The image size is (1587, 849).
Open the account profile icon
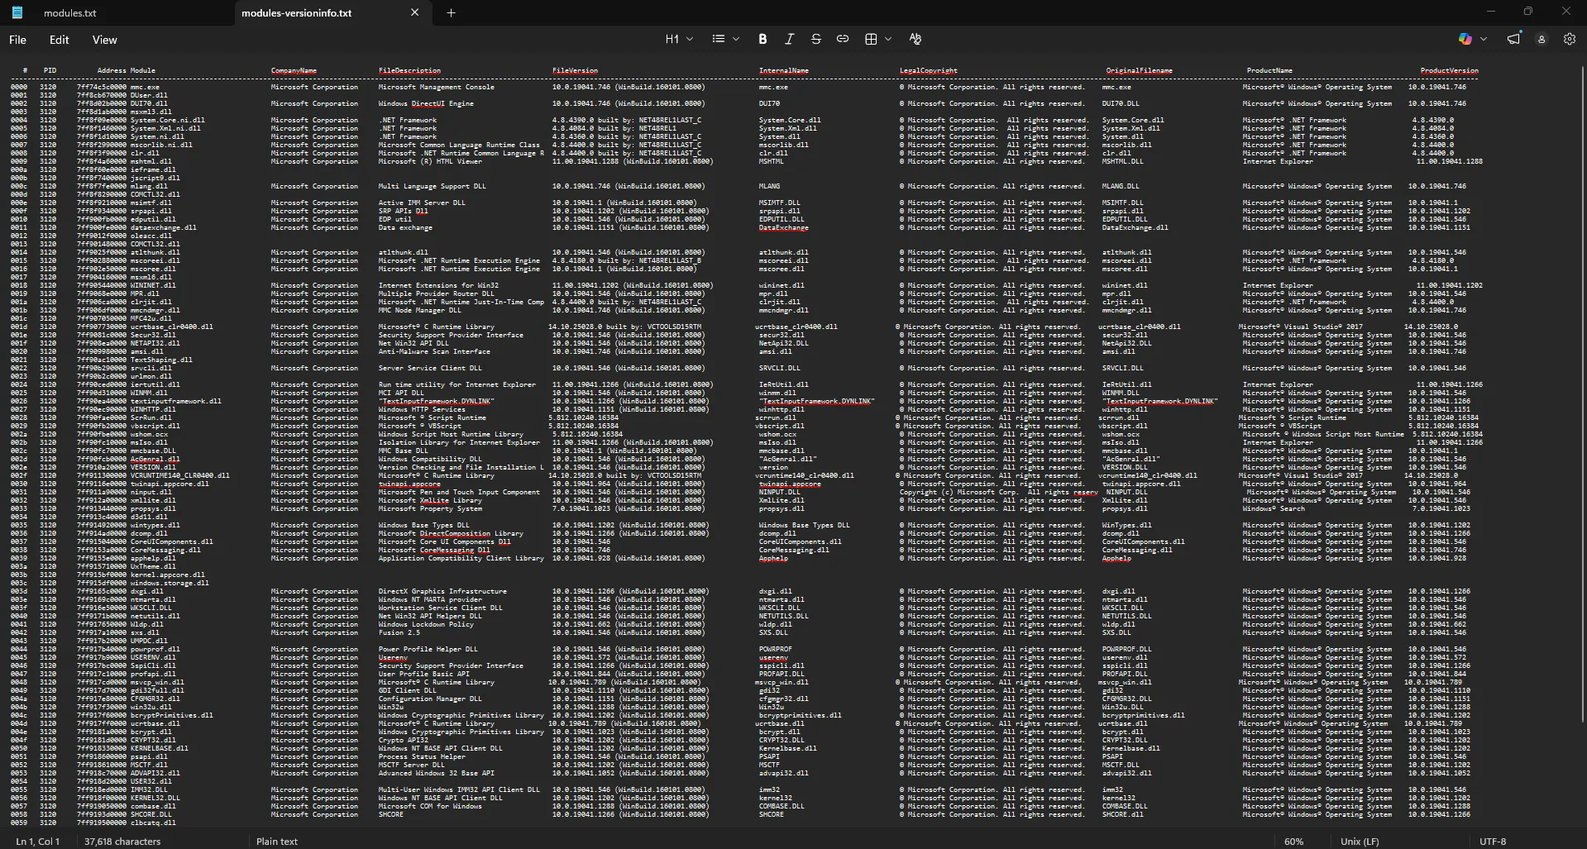(x=1542, y=39)
